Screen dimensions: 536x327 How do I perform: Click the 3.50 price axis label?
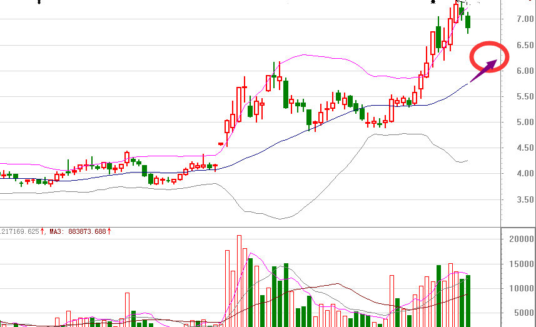(525, 199)
